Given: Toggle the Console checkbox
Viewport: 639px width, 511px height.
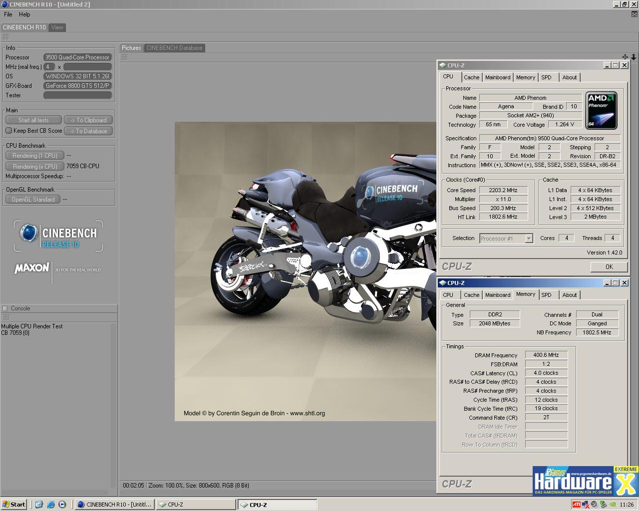Looking at the screenshot, I should (5, 308).
